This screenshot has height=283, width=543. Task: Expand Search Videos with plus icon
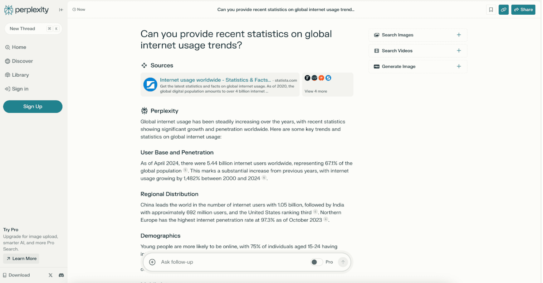coord(459,50)
